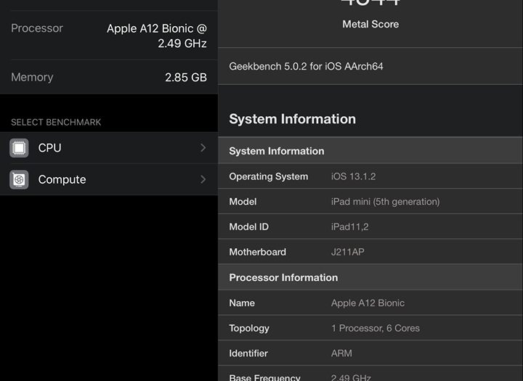Click the Processor Information section header
This screenshot has width=523, height=381.
pyautogui.click(x=283, y=277)
